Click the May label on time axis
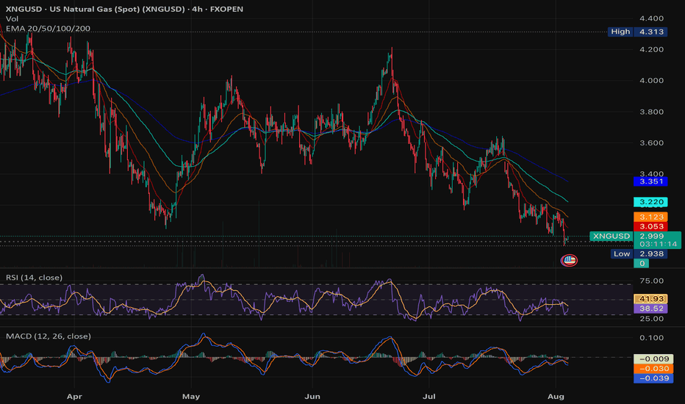685x404 pixels. pos(191,397)
